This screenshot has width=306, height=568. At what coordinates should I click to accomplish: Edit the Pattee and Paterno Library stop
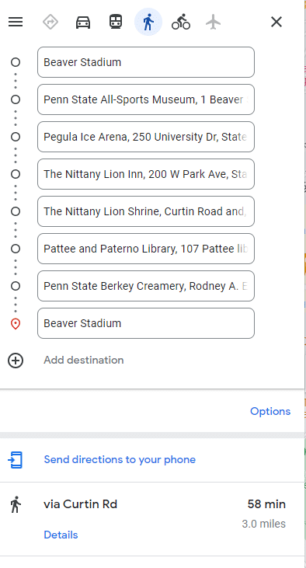coord(146,249)
